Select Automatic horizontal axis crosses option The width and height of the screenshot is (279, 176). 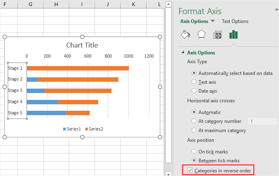click(x=194, y=112)
